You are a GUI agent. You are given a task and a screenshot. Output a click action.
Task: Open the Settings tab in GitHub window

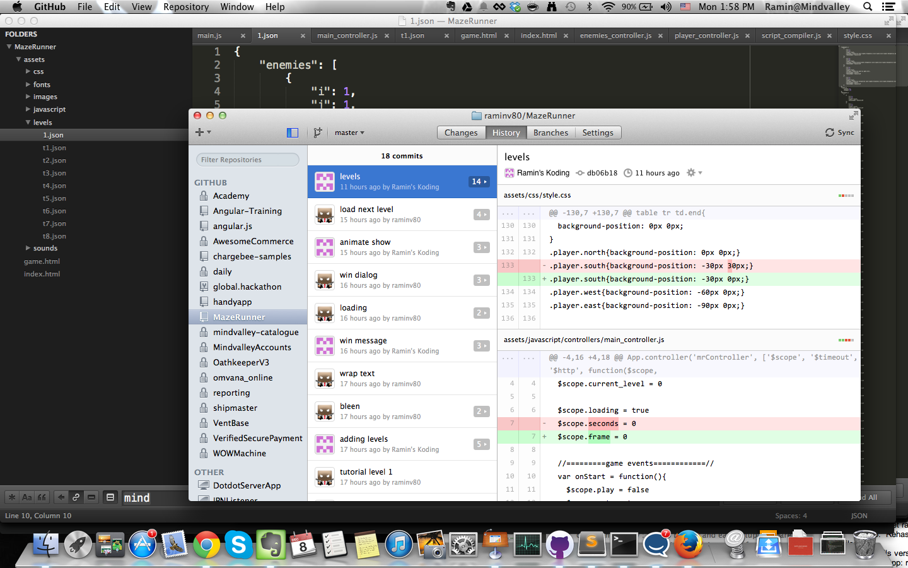pos(598,133)
